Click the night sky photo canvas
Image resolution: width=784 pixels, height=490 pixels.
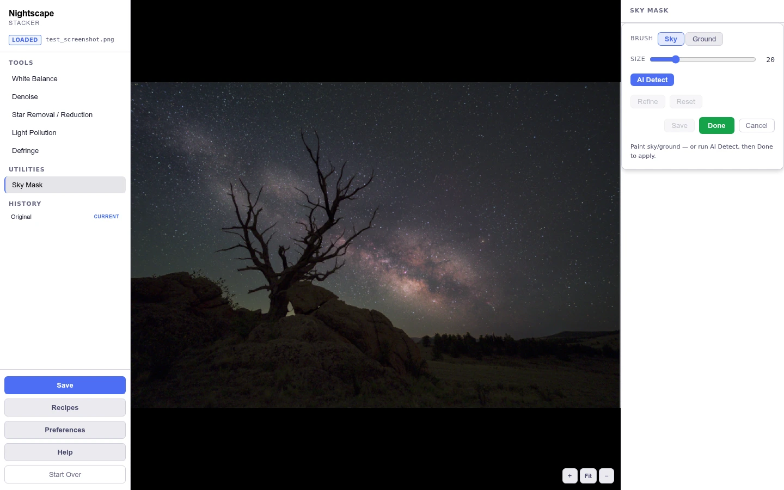tap(375, 245)
